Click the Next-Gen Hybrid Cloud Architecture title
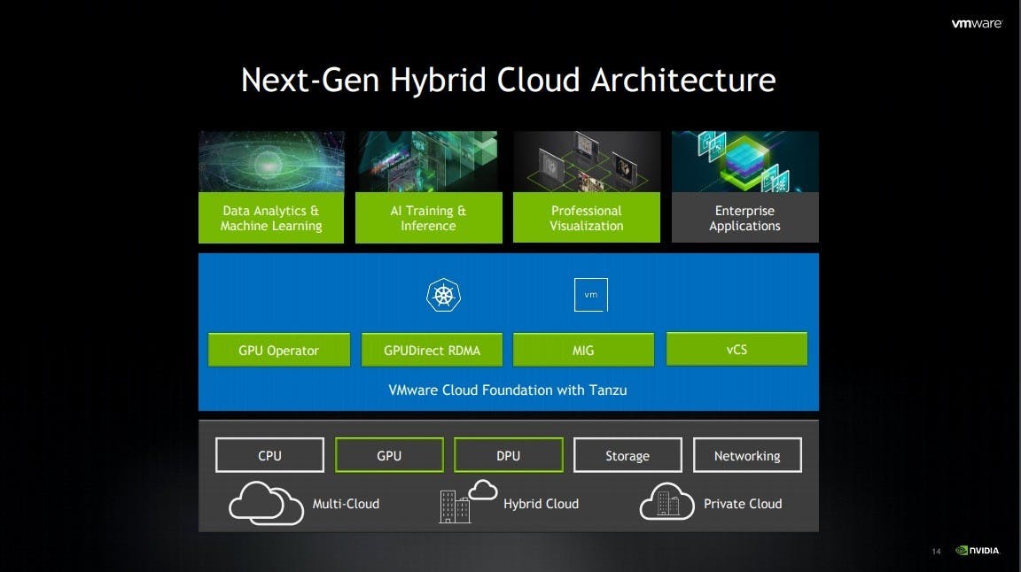 (x=509, y=81)
